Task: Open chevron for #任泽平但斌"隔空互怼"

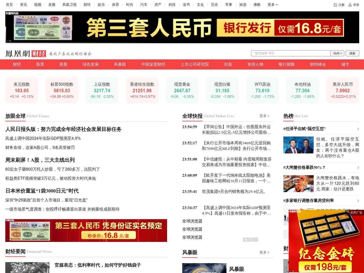Action: [358, 129]
